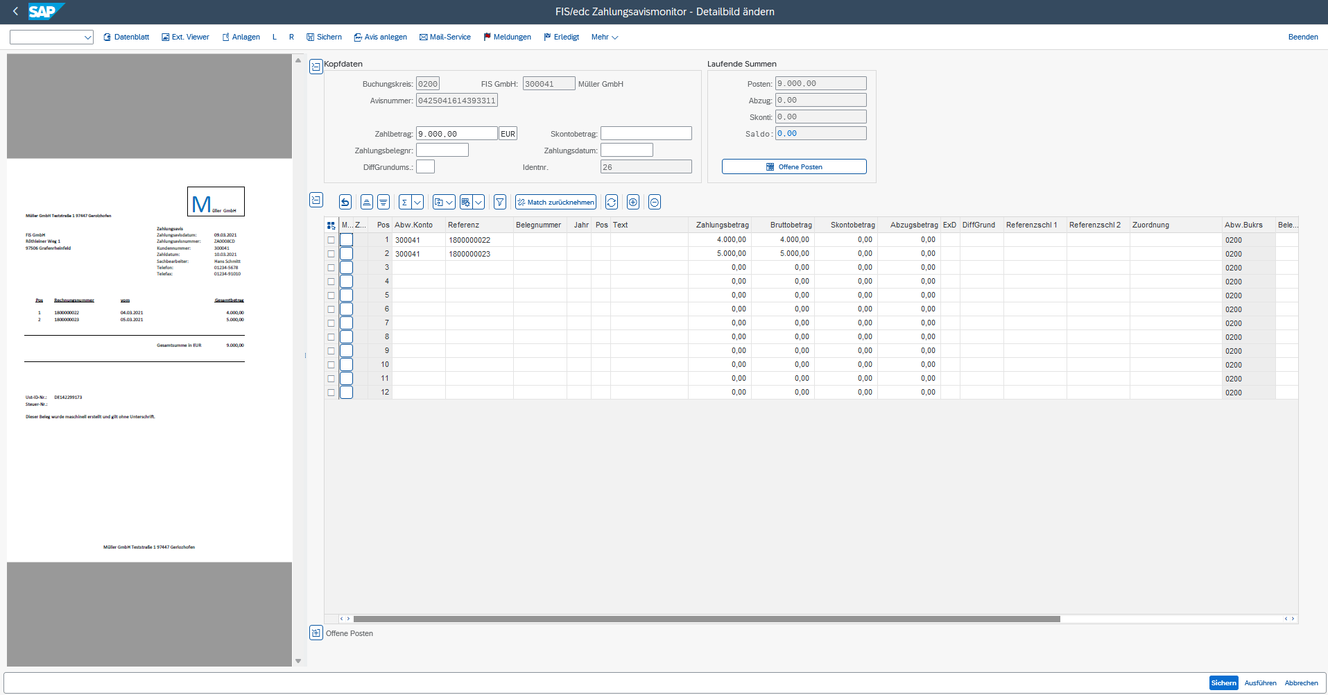Image resolution: width=1328 pixels, height=695 pixels.
Task: Click the sort ascending icon
Action: click(x=367, y=202)
